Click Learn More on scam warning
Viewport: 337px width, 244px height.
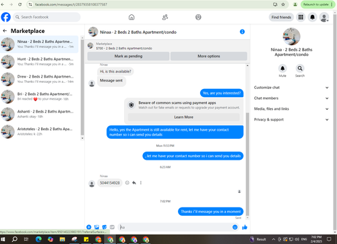click(184, 117)
